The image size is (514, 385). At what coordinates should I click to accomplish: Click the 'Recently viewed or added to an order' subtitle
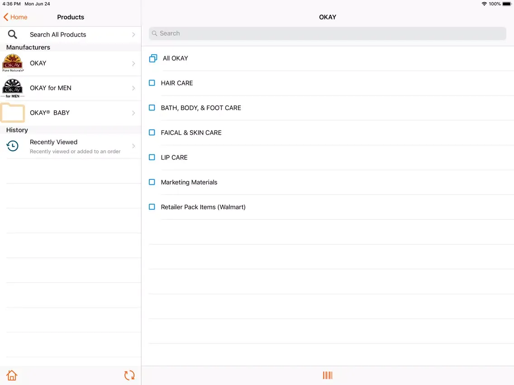(x=75, y=151)
